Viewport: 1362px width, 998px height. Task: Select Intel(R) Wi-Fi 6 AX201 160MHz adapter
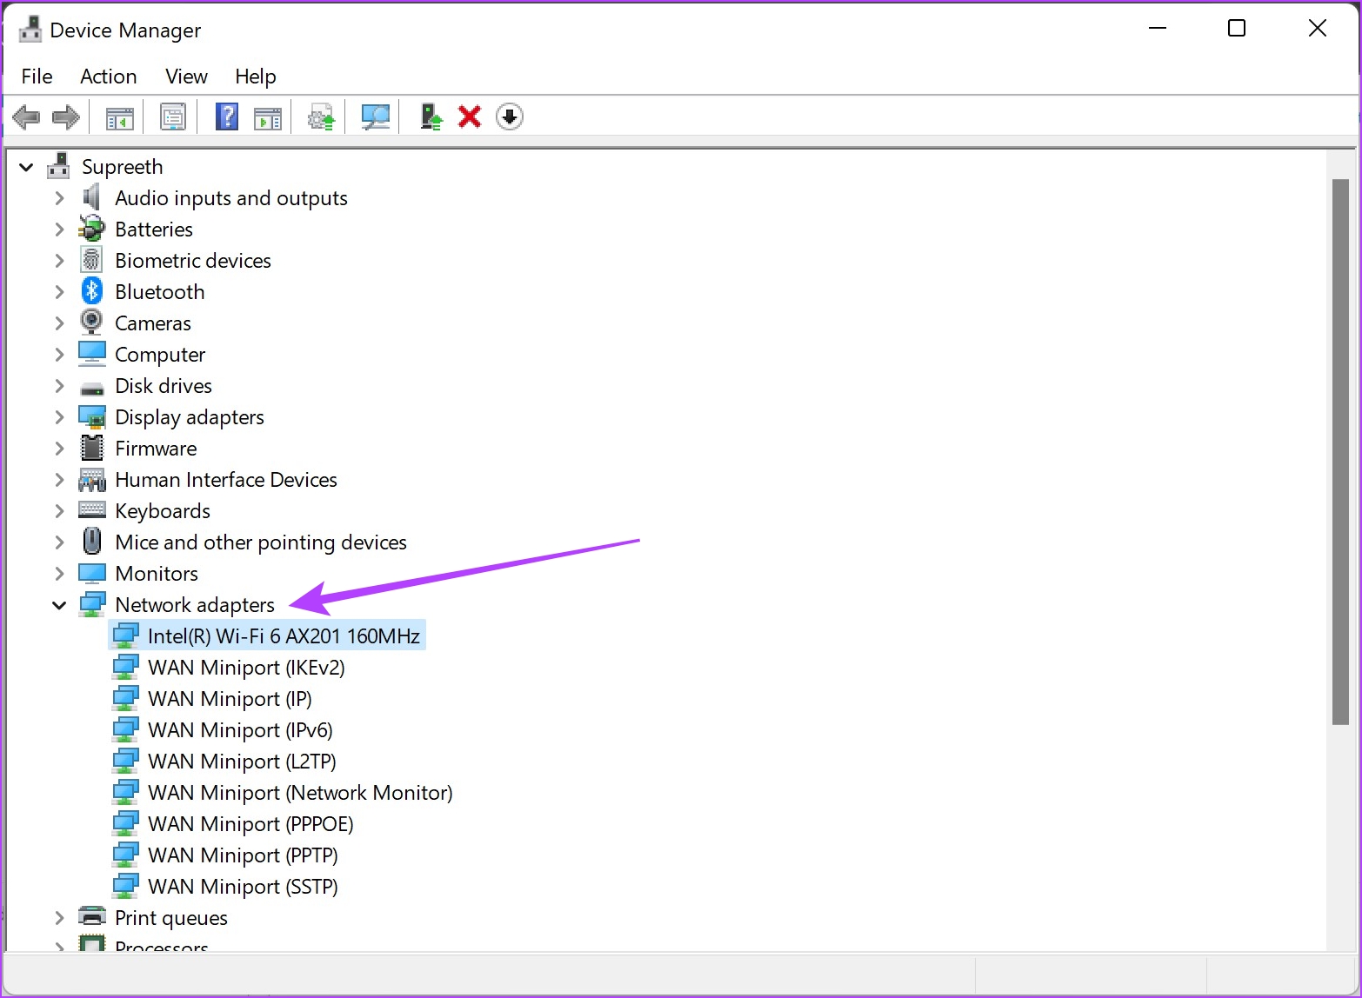(x=284, y=636)
